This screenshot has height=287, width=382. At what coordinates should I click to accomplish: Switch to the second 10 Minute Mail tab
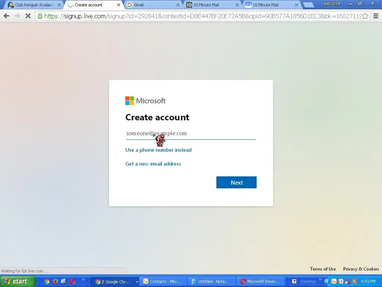[x=272, y=5]
